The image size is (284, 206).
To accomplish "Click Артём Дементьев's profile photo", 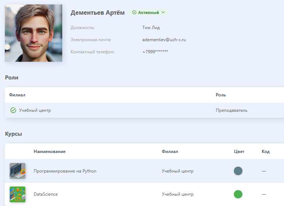I will pos(34,33).
